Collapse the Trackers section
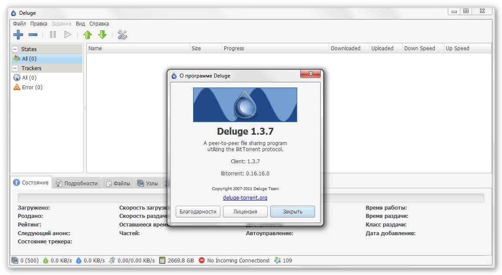Screen dimensions: 502x275 click(15, 68)
